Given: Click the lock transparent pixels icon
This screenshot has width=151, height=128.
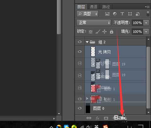Looking at the screenshot, I should [x=90, y=32].
